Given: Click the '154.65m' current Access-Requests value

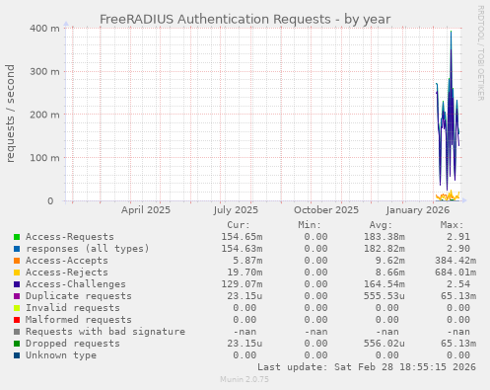Looking at the screenshot, I should click(x=242, y=237).
